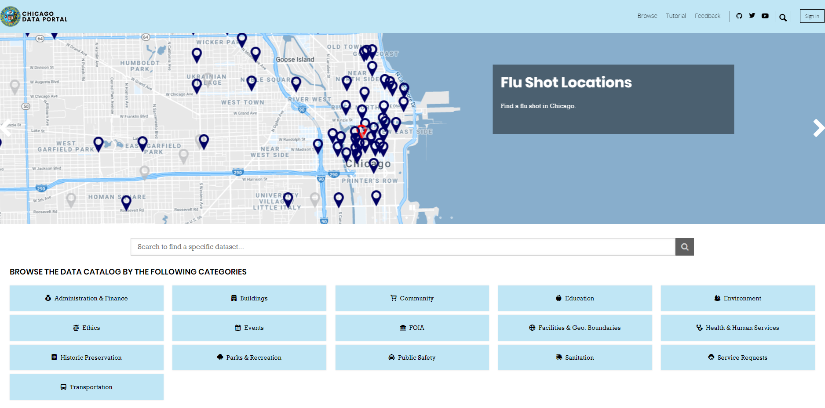Open the Twitter icon link in header
The width and height of the screenshot is (825, 408).
[x=752, y=16]
